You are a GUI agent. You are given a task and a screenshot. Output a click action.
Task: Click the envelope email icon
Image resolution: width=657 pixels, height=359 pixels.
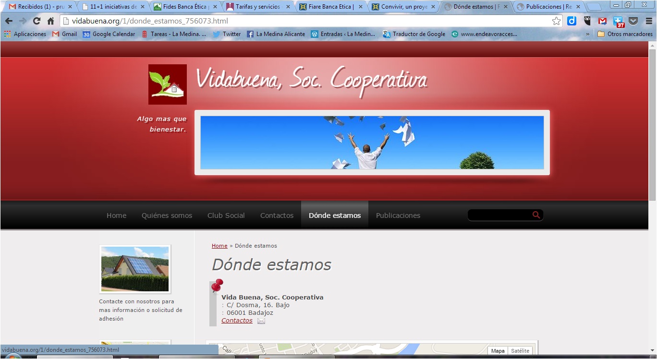click(x=261, y=321)
